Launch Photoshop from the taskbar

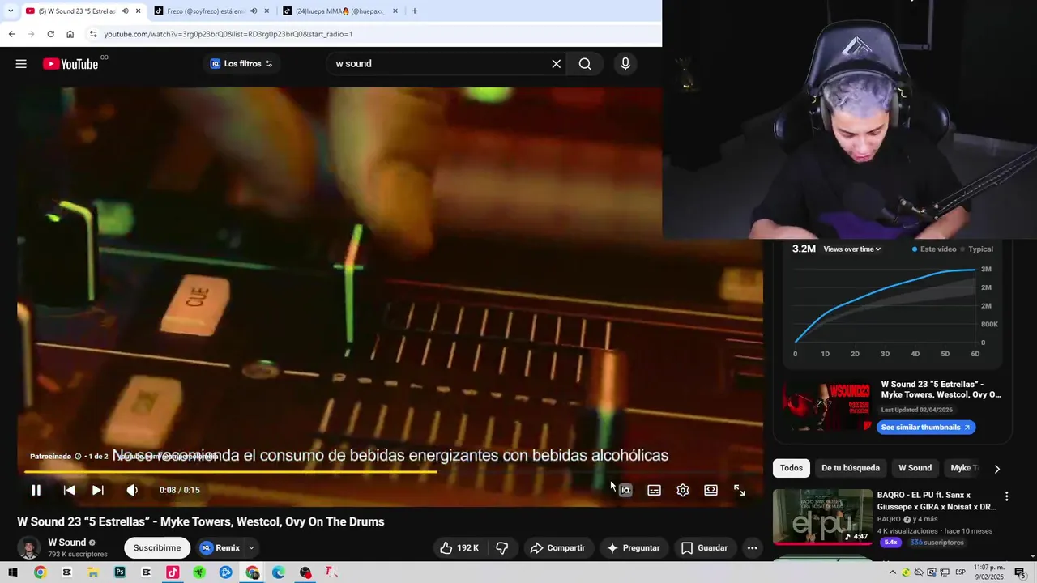click(120, 572)
